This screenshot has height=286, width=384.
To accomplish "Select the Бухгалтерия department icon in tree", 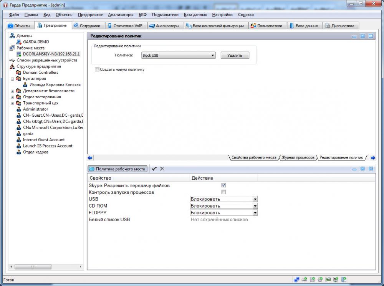I will (18, 79).
